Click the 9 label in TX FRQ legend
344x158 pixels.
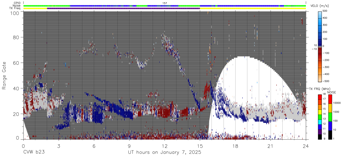[x=325, y=138]
